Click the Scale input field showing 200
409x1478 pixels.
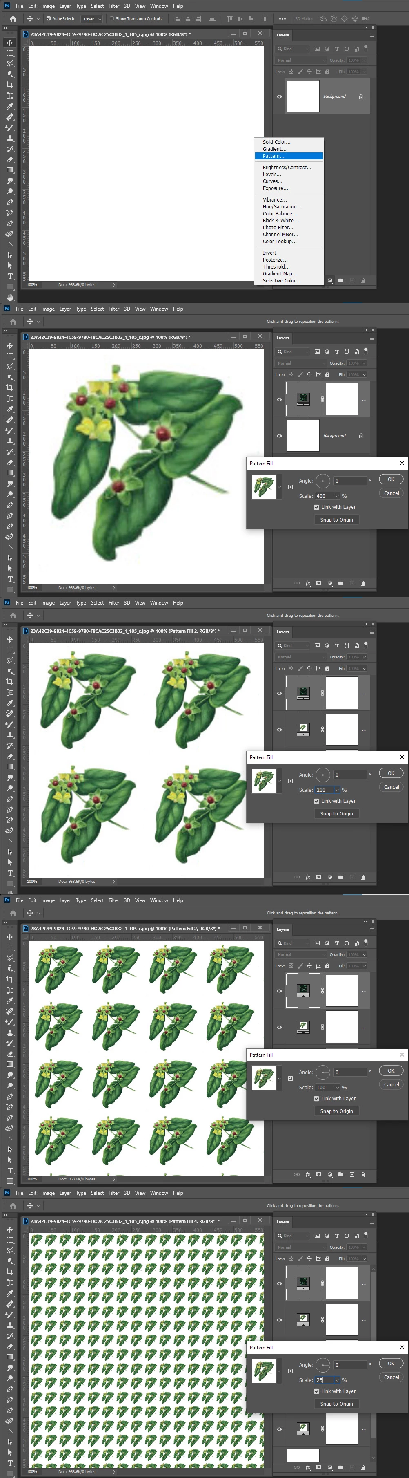[324, 790]
